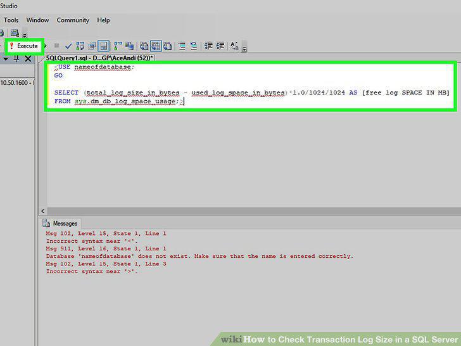Viewport: 461px width, 346px height.
Task: Run the query with Execute
Action: coord(24,46)
